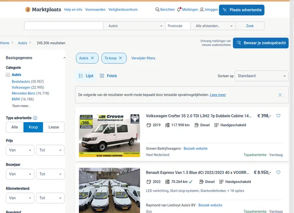
Task: Open the Auto's category search dropdown
Action: pyautogui.click(x=134, y=26)
